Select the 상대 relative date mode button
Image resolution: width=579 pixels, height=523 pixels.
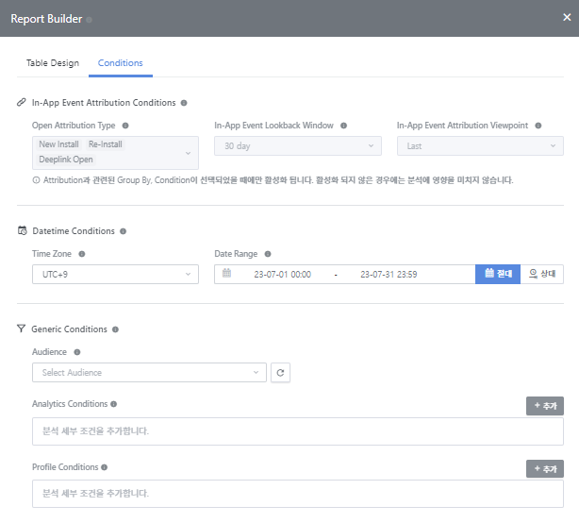point(542,275)
